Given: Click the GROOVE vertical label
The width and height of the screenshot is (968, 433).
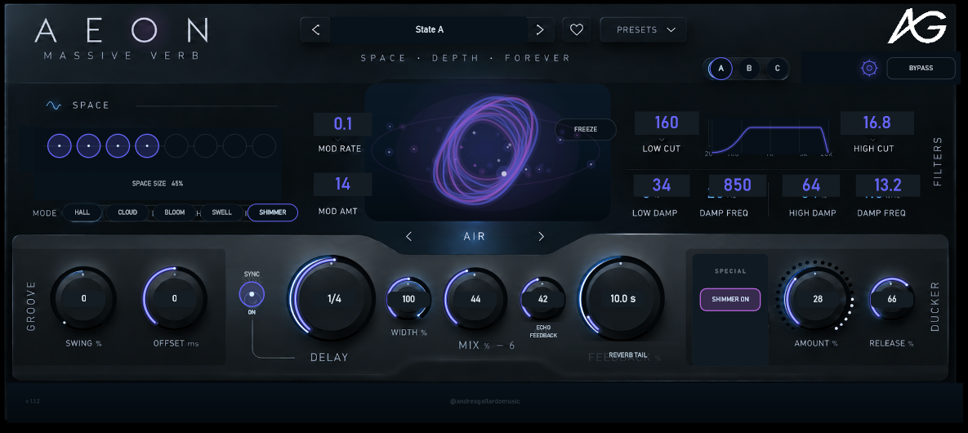Looking at the screenshot, I should pyautogui.click(x=32, y=307).
